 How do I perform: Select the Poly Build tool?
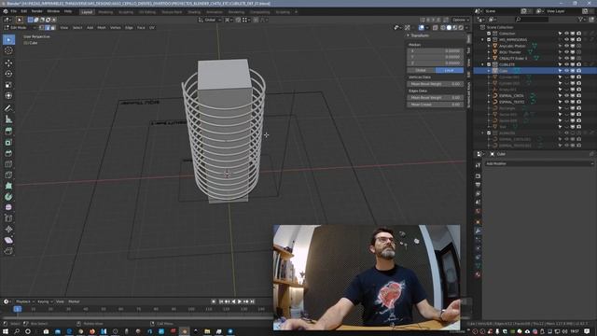[8, 186]
